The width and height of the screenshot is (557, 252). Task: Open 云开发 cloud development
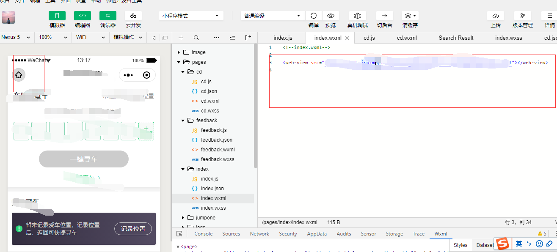point(133,16)
